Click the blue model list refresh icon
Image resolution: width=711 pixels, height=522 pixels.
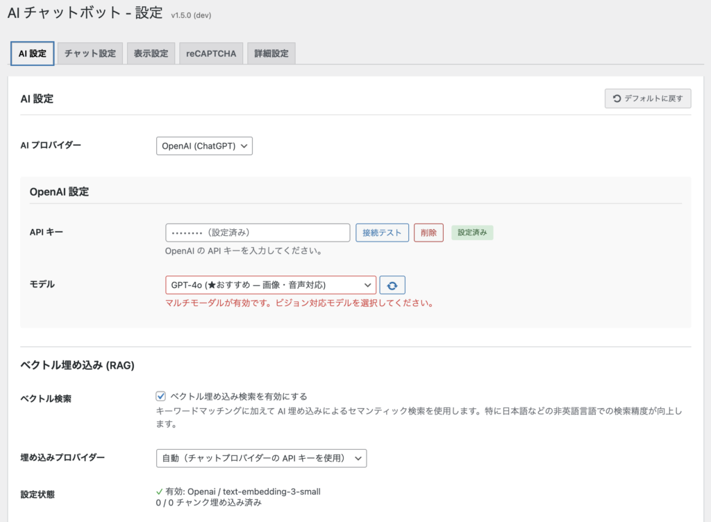[x=393, y=285]
